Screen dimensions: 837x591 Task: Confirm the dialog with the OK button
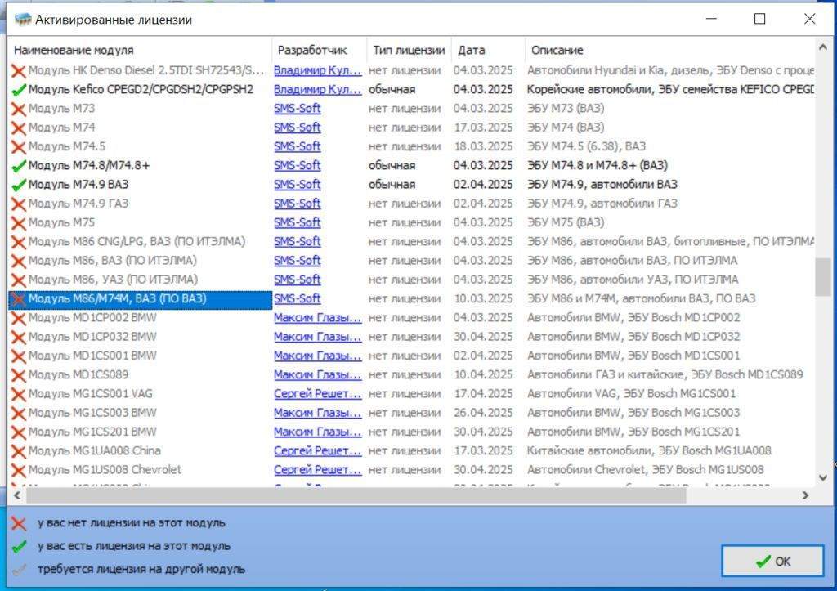pos(772,561)
